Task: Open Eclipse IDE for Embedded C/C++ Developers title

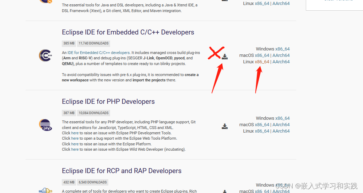Action: [128, 32]
